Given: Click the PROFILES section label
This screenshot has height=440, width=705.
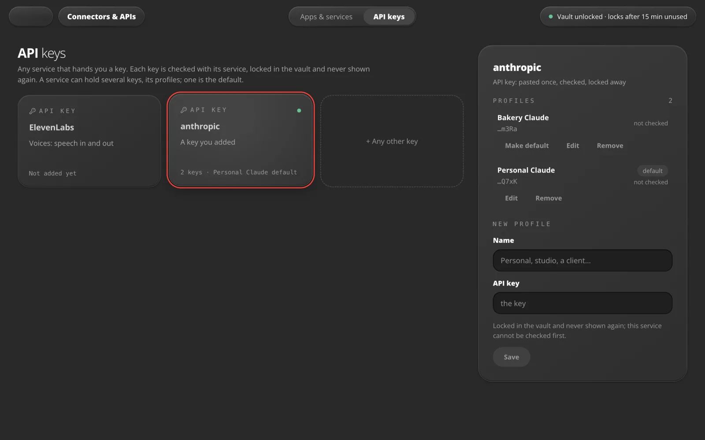Looking at the screenshot, I should click(x=514, y=101).
